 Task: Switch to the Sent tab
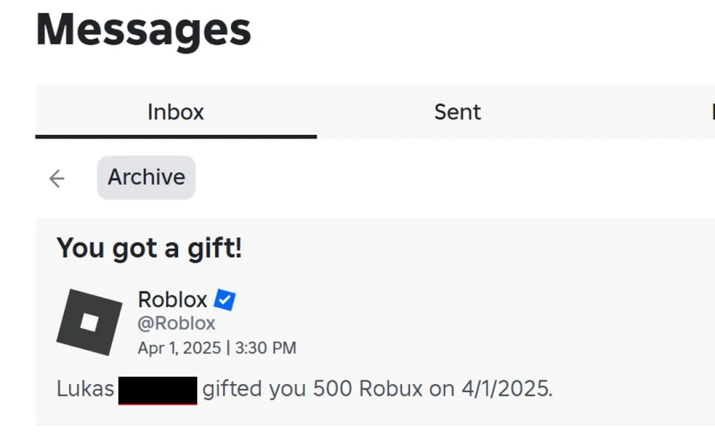tap(456, 112)
